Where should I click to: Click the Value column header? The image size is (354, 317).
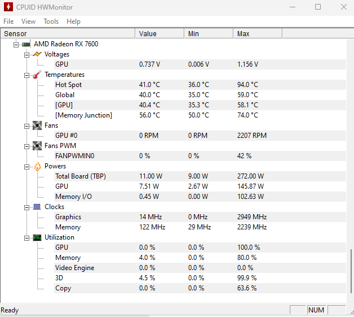pyautogui.click(x=160, y=34)
